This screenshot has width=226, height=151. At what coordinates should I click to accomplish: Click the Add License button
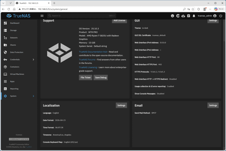click(x=119, y=21)
